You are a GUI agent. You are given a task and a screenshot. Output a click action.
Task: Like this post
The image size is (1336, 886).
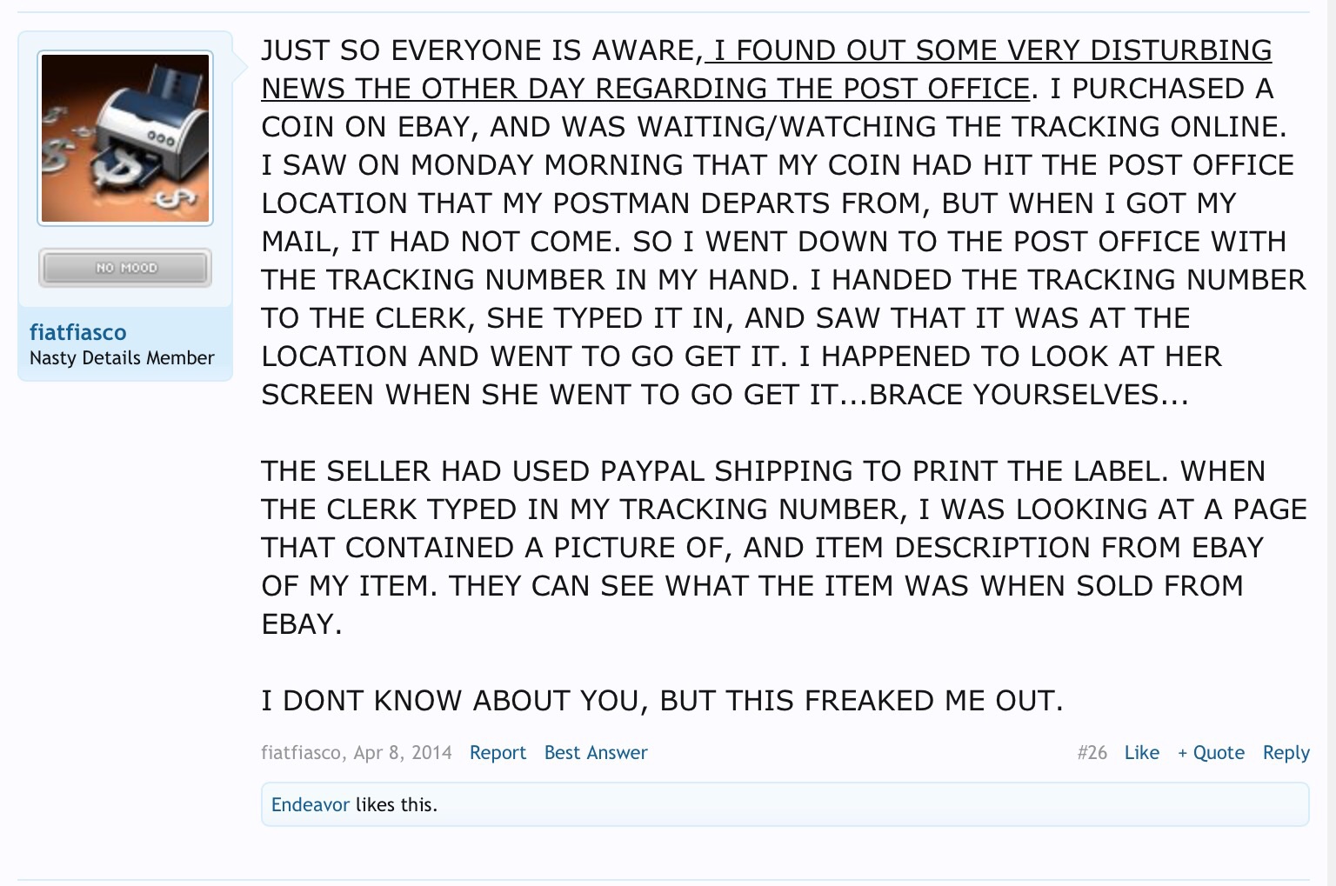coord(1141,753)
